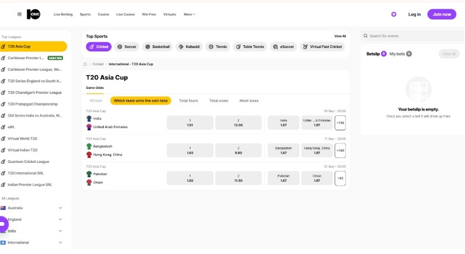
Task: Select the Cricket sport chip
Action: (x=99, y=47)
